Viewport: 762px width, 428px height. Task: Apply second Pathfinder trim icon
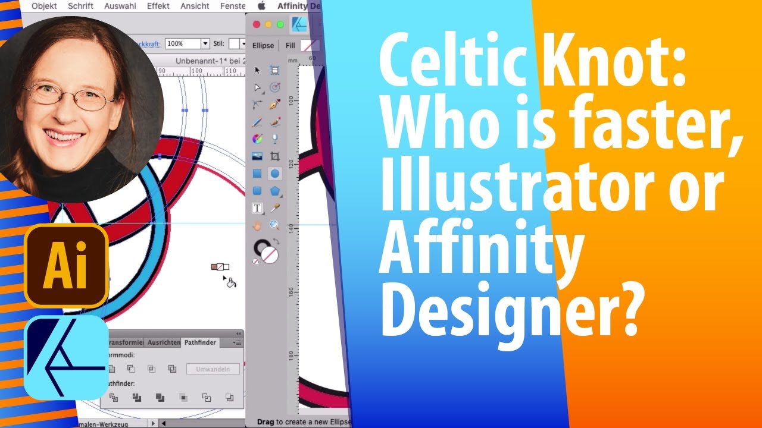(x=137, y=397)
